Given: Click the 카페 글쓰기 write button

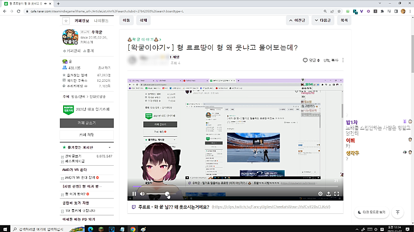Looking at the screenshot, I should [87, 123].
